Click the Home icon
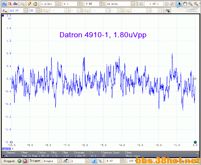Screen dimensions: 201x165 (x=35, y=4)
